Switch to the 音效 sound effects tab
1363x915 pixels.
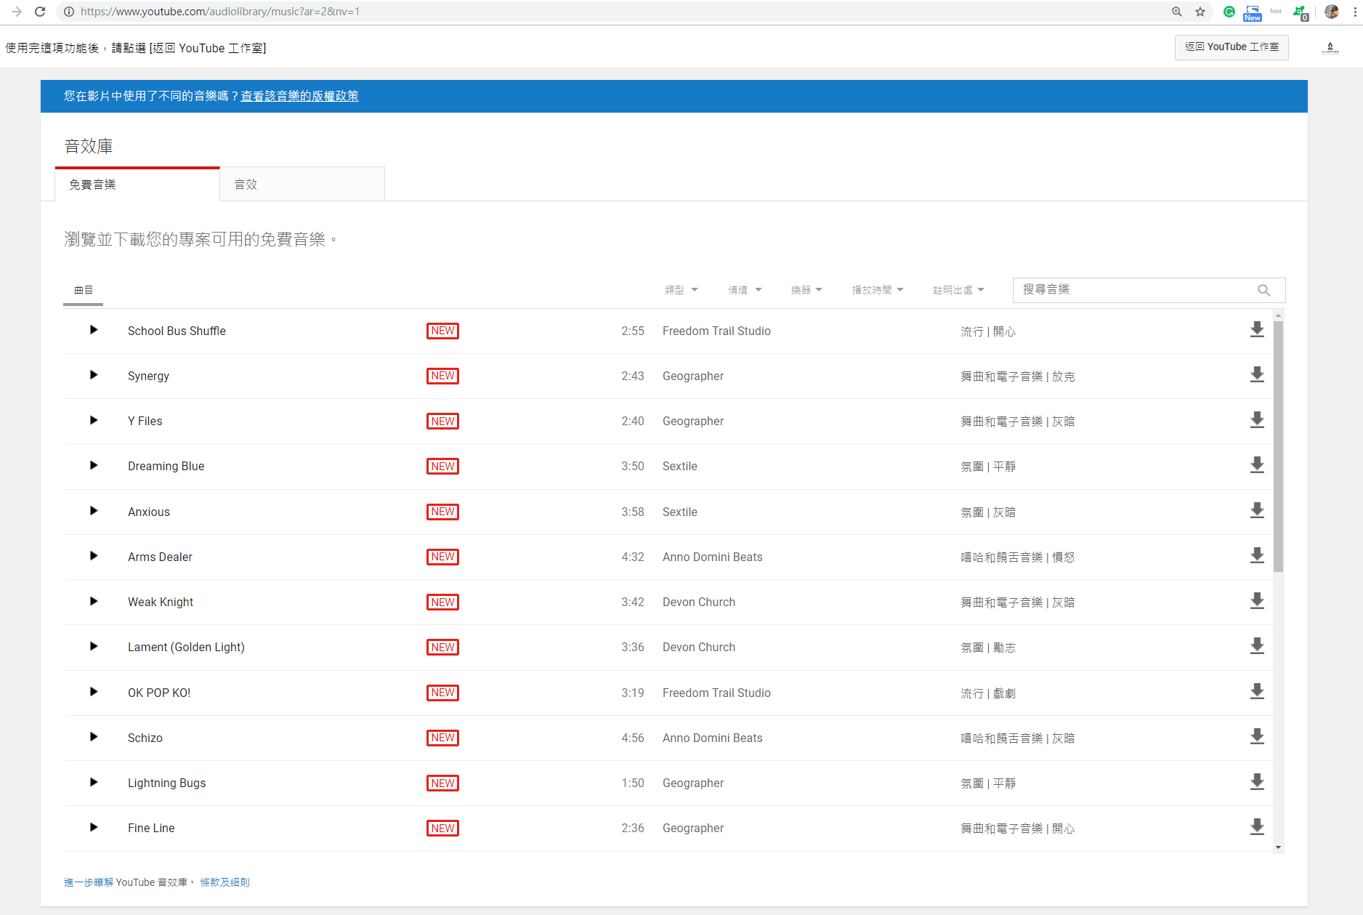[302, 185]
